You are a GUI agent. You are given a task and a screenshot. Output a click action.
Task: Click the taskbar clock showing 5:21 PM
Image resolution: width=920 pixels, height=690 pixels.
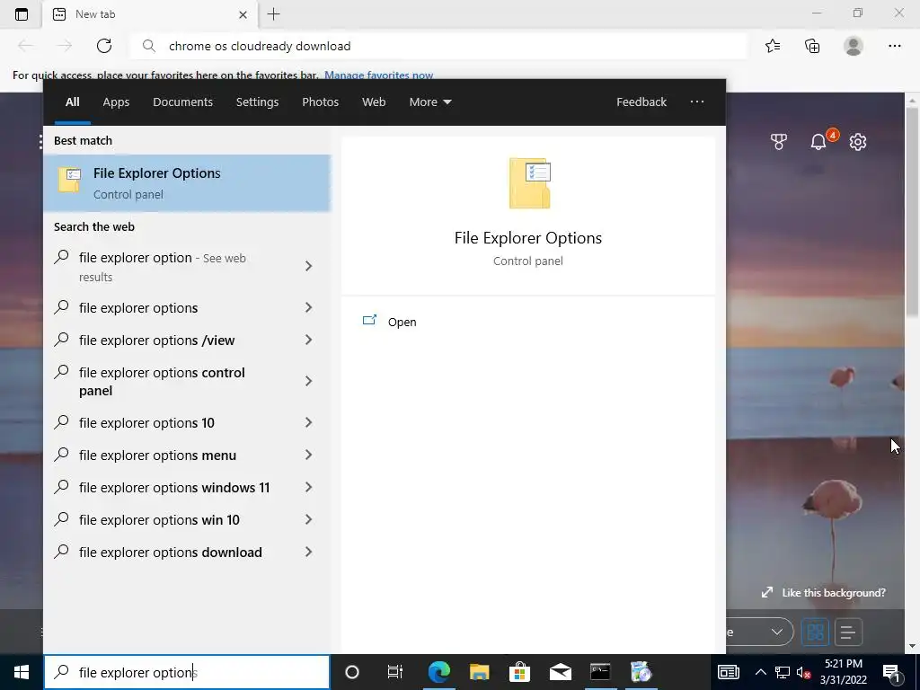[x=843, y=672]
